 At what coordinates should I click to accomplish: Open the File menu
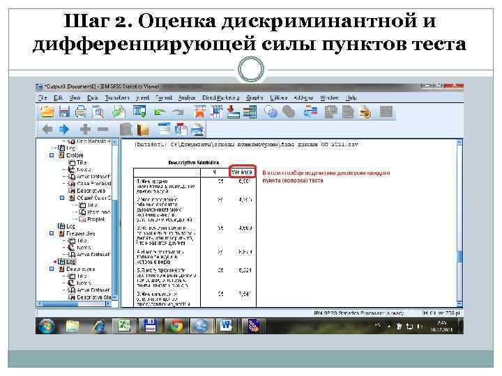(43, 98)
